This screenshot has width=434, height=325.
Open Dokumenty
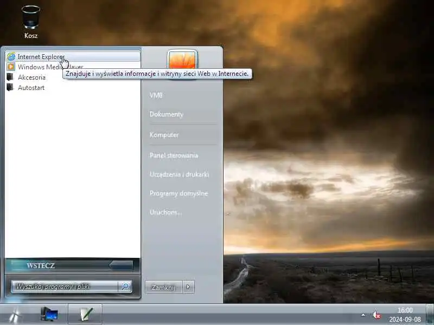tap(167, 114)
